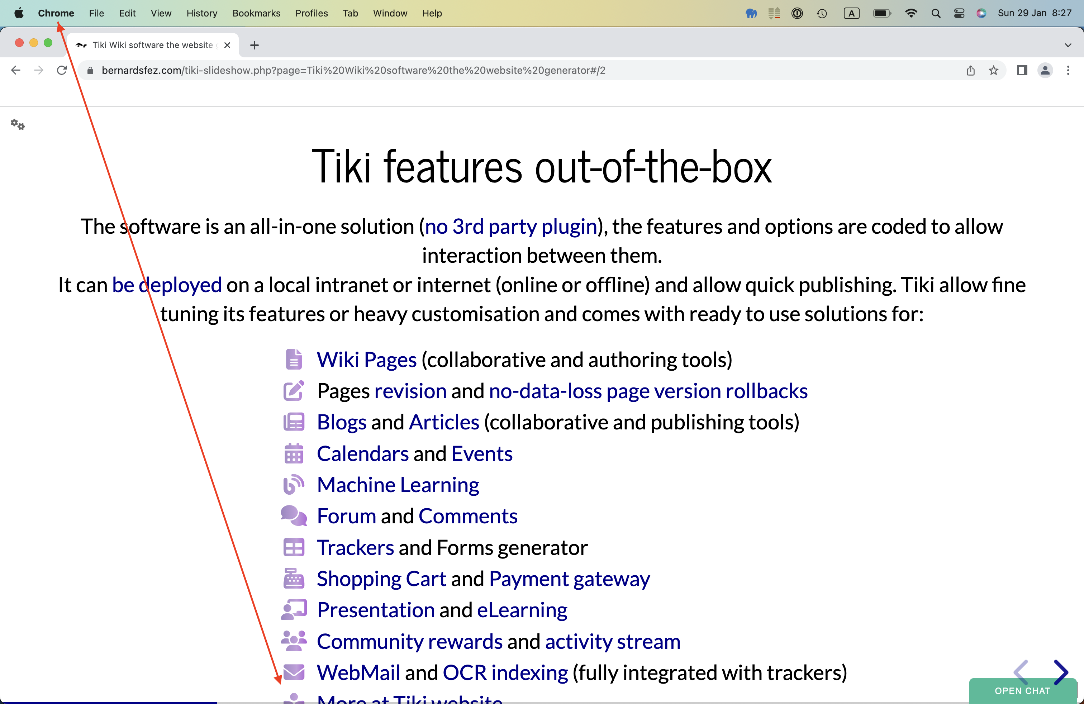This screenshot has height=704, width=1084.
Task: Open 'no-data-loss page version rollbacks' link
Action: tap(648, 391)
